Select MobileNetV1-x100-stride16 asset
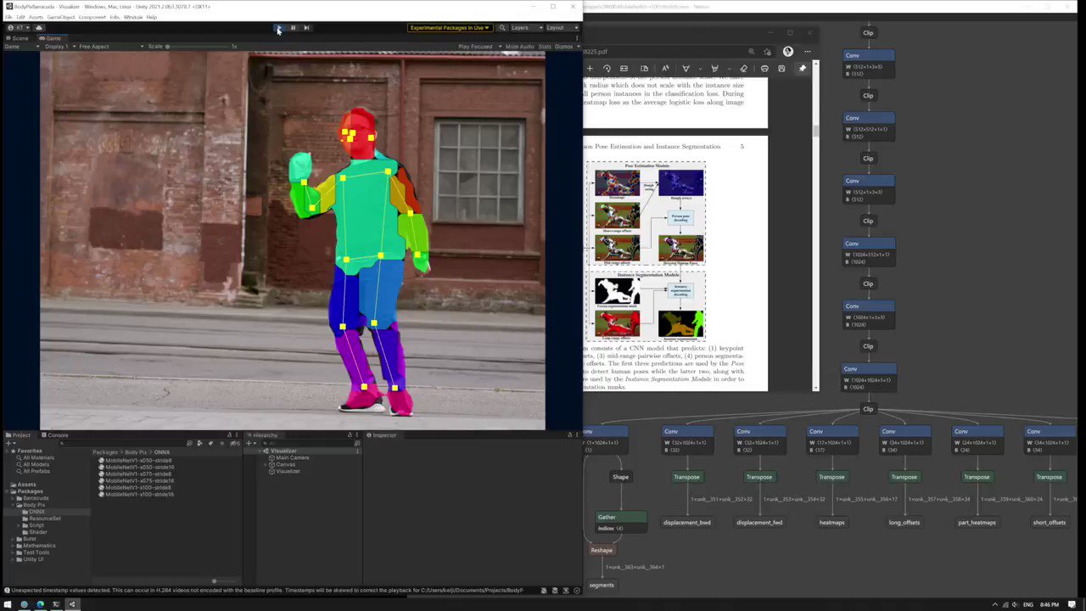Viewport: 1086px width, 611px height. 136,494
